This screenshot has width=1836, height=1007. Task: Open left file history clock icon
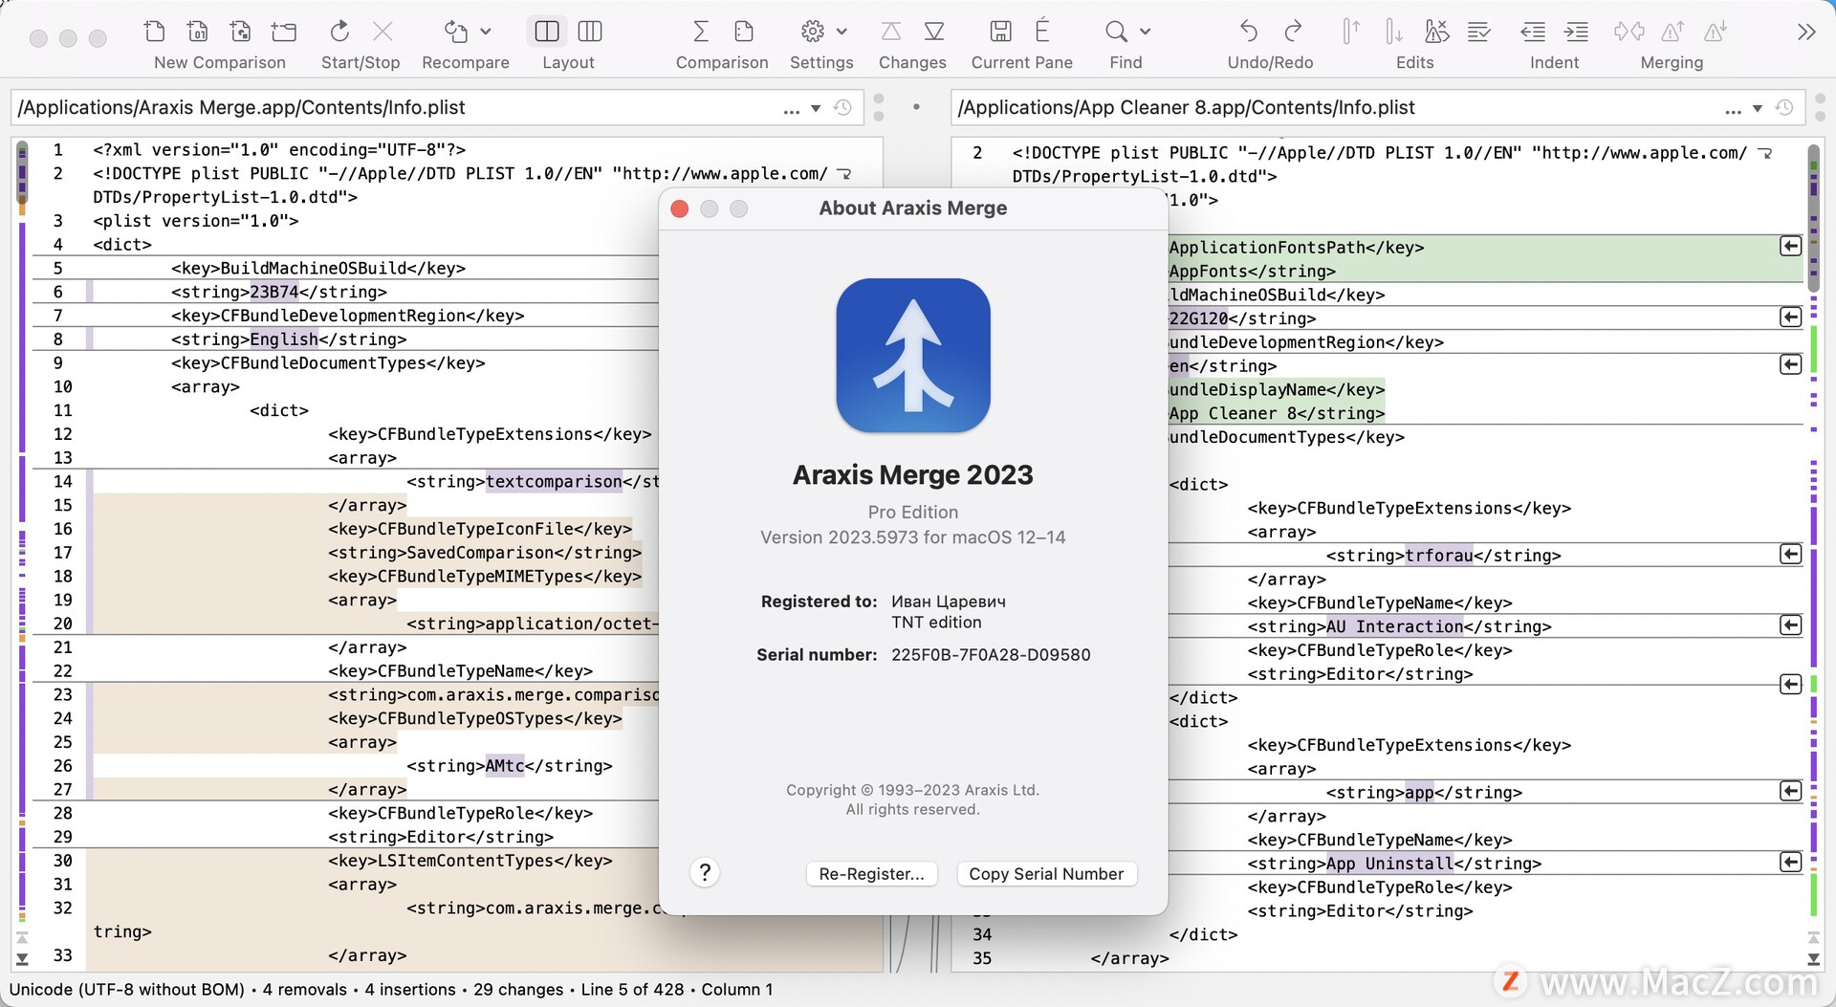pyautogui.click(x=842, y=108)
